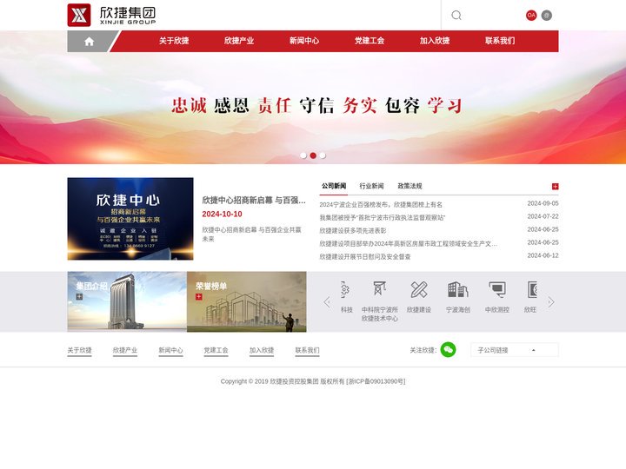Open the 欣捷建设 pencil-ruler icon

pos(419,289)
